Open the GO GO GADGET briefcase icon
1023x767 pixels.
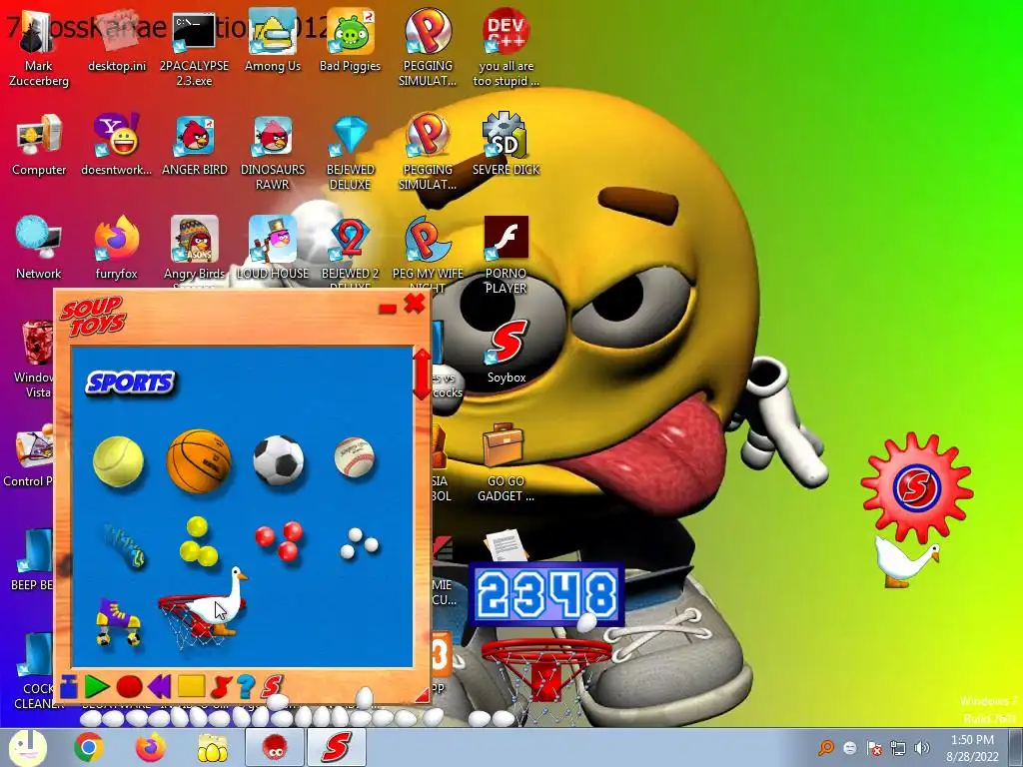[x=506, y=463]
